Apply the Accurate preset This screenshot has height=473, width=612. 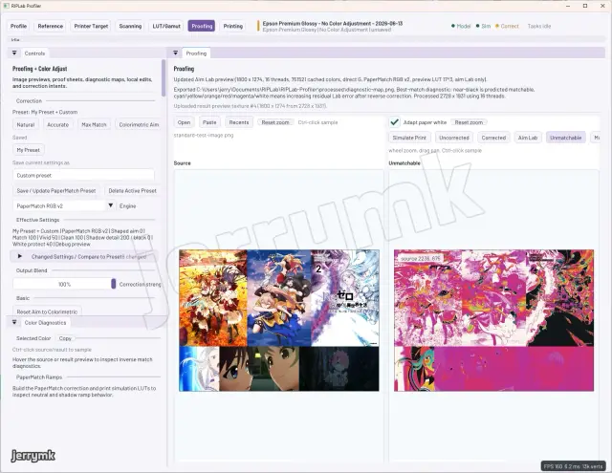[x=57, y=125]
